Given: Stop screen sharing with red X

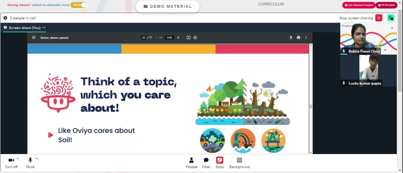Looking at the screenshot, I should pos(378,18).
